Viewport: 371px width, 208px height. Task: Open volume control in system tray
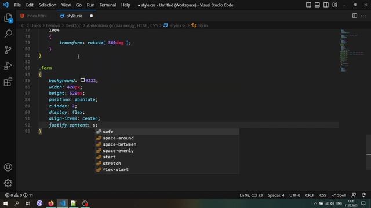tap(332, 203)
